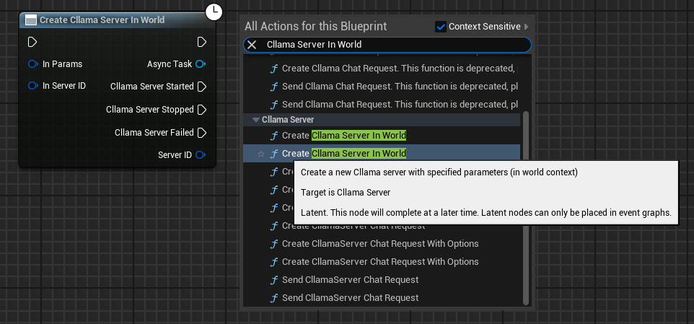The height and width of the screenshot is (324, 694).
Task: Click the Cllama Server Failed execution pin
Action: [x=202, y=132]
